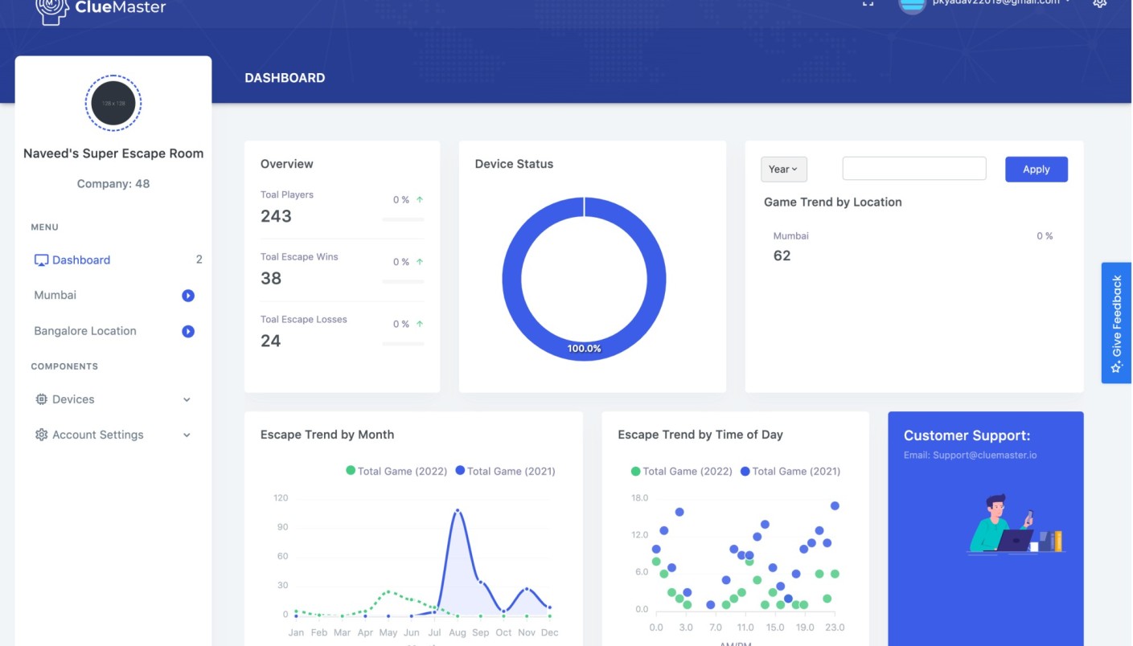Click the company profile picture placeholder
This screenshot has width=1133, height=646.
point(113,103)
